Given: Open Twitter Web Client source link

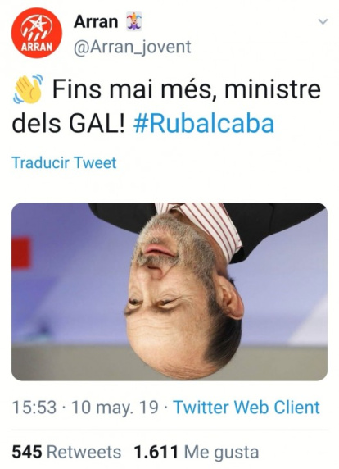Looking at the screenshot, I should click(x=246, y=408).
